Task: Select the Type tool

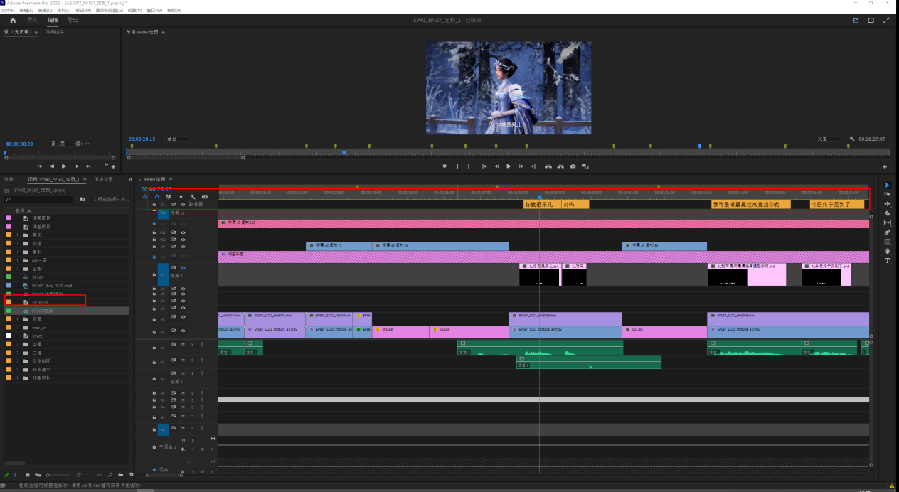Action: tap(887, 261)
